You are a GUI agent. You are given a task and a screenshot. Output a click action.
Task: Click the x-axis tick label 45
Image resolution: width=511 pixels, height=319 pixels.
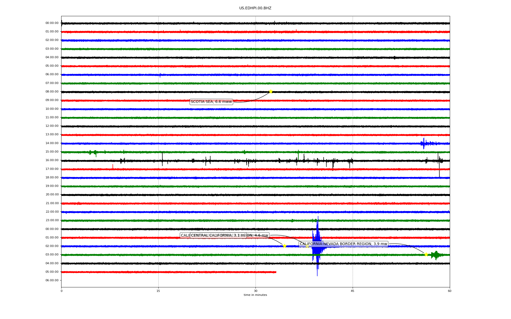tap(353, 291)
